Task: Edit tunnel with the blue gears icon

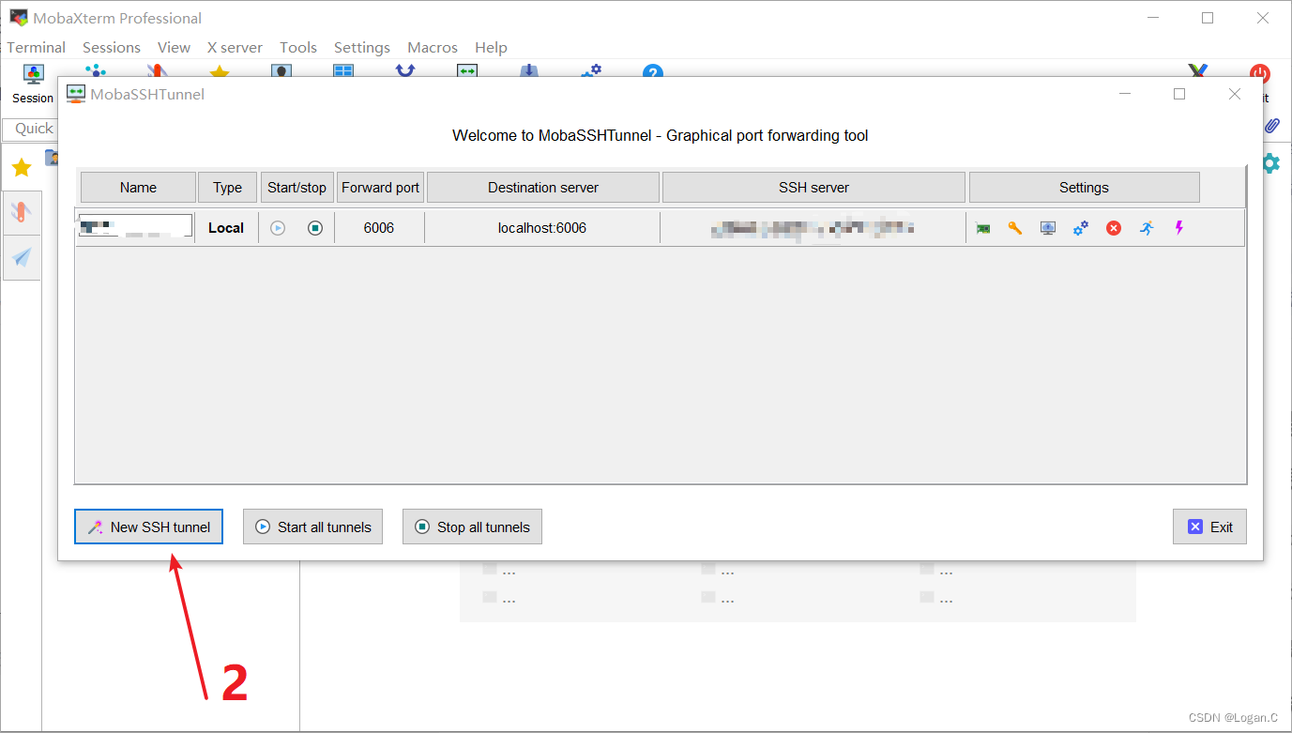Action: coord(1081,228)
